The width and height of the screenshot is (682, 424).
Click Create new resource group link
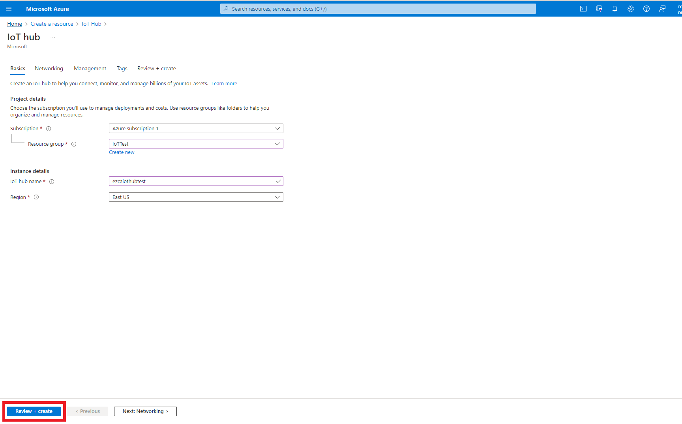pyautogui.click(x=122, y=152)
